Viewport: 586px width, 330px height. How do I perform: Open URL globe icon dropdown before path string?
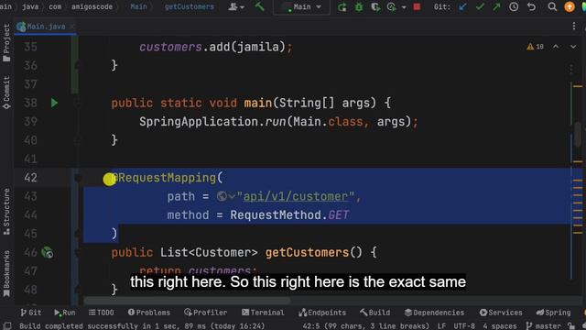226,196
